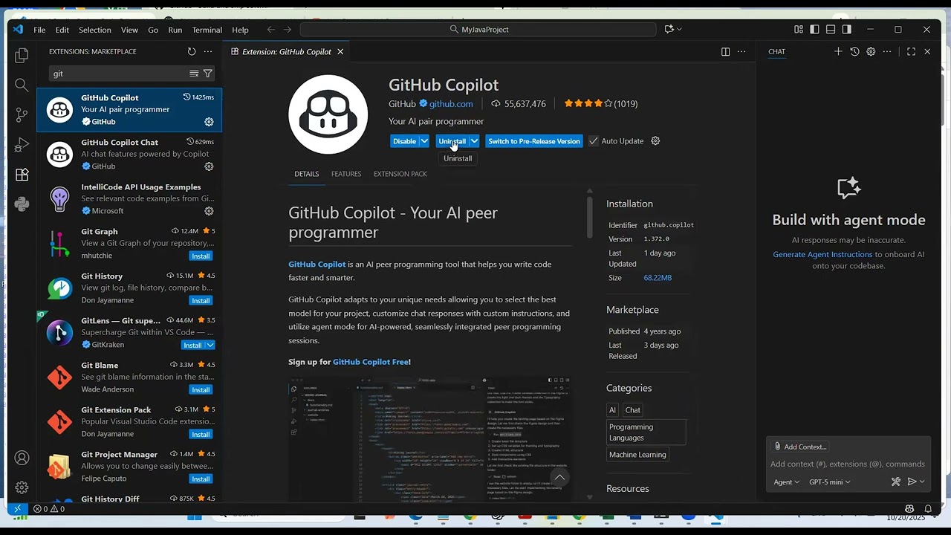
Task: Open manage gear for GitHub Copilot Chat item
Action: pos(209,166)
